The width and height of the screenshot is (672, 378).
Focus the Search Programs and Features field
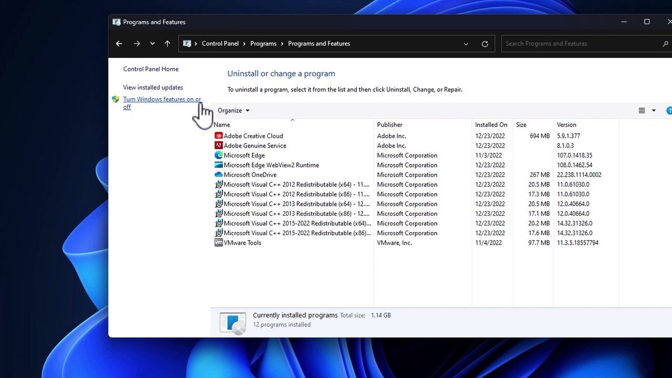pos(586,44)
